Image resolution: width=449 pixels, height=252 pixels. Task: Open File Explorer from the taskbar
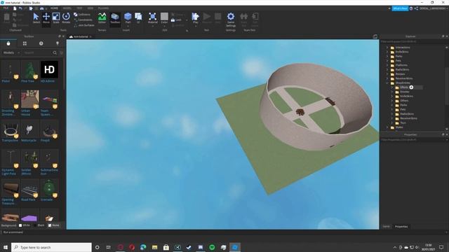[154, 247]
